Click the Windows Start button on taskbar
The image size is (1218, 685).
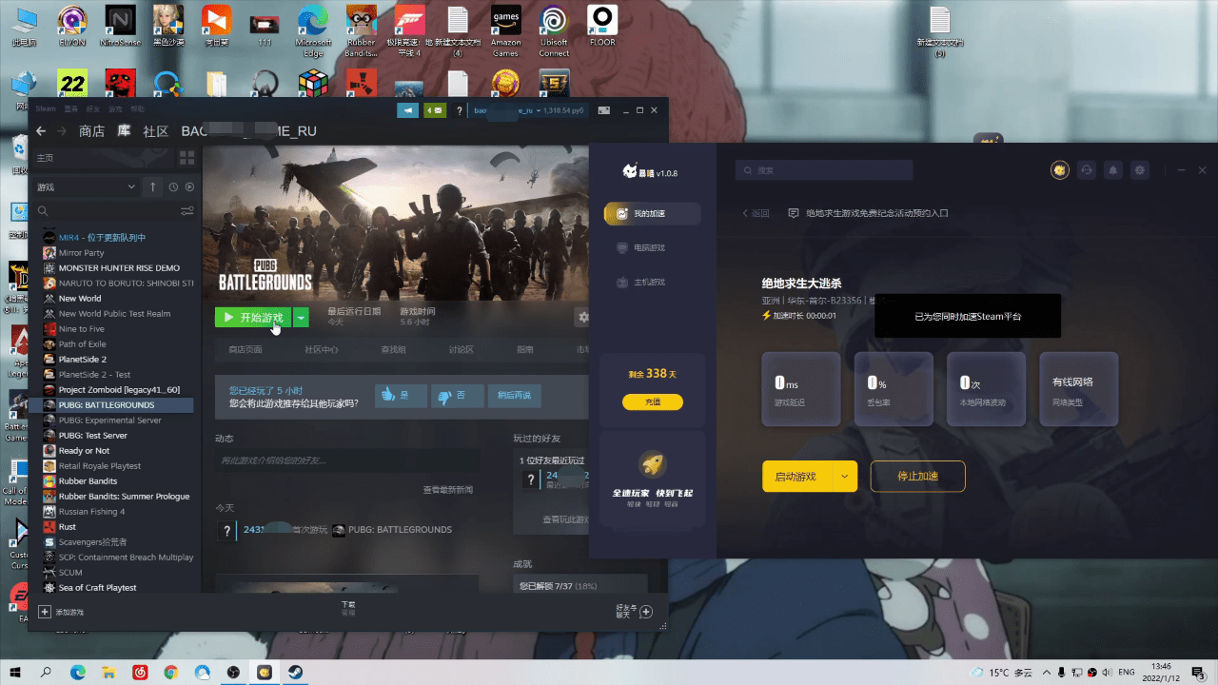click(16, 673)
